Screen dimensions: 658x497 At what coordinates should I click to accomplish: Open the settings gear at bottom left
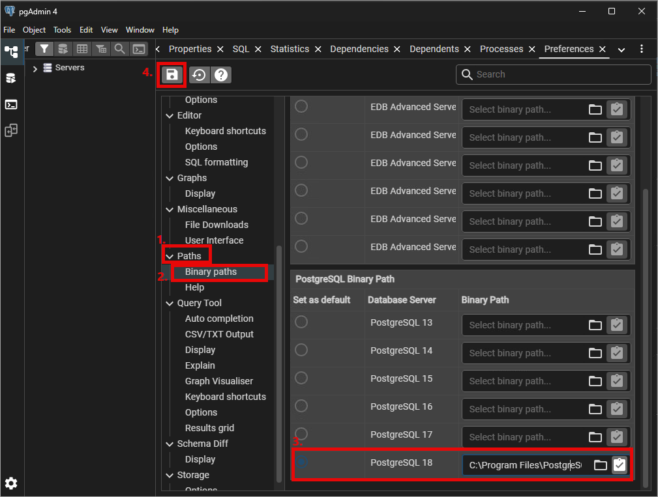point(11,483)
